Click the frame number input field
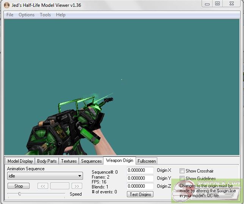This screenshot has height=204, width=244. tap(60, 186)
